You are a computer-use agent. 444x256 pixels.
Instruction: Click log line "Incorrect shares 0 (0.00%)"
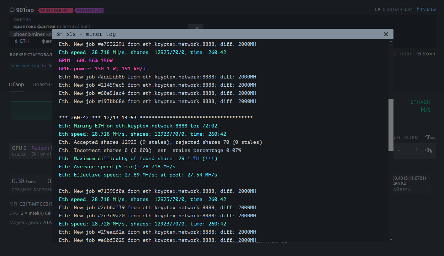[150, 151]
